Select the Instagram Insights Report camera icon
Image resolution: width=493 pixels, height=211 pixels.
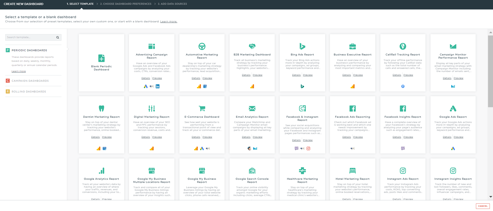click(453, 171)
